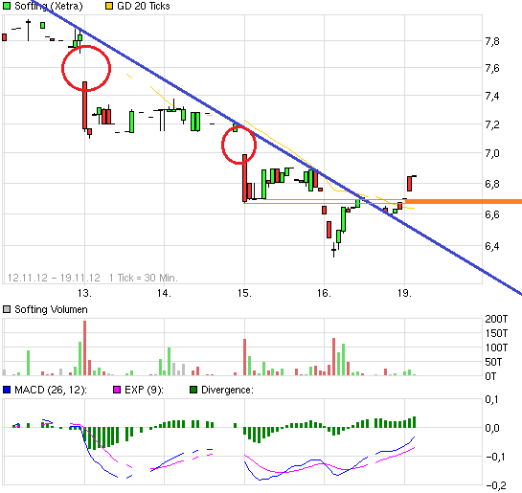Select the 'Softing Volumen' label
The image size is (522, 493).
(51, 309)
